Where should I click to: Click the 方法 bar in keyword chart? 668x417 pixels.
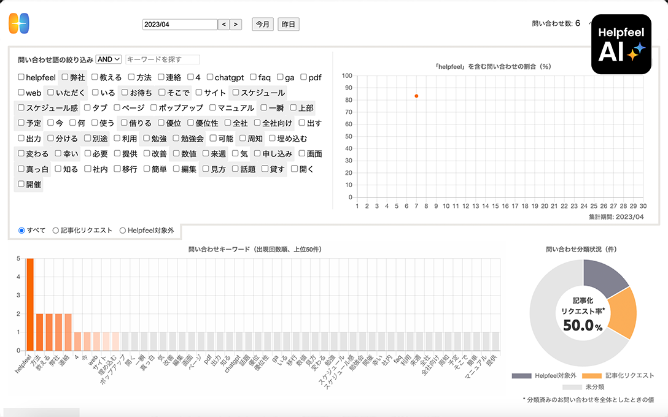pos(40,332)
